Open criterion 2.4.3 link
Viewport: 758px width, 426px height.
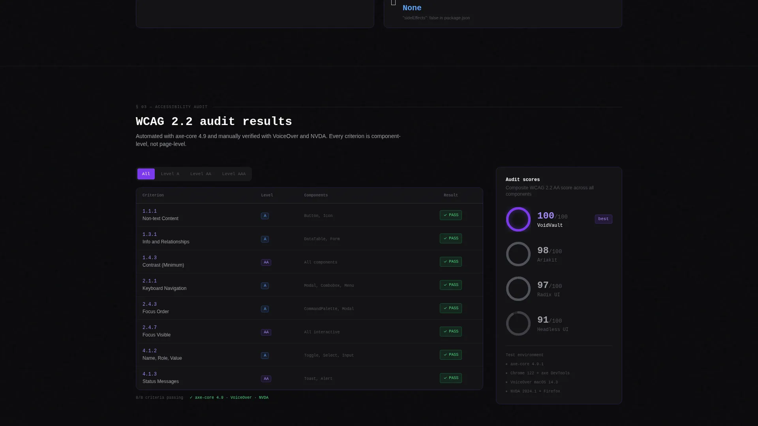tap(150, 305)
